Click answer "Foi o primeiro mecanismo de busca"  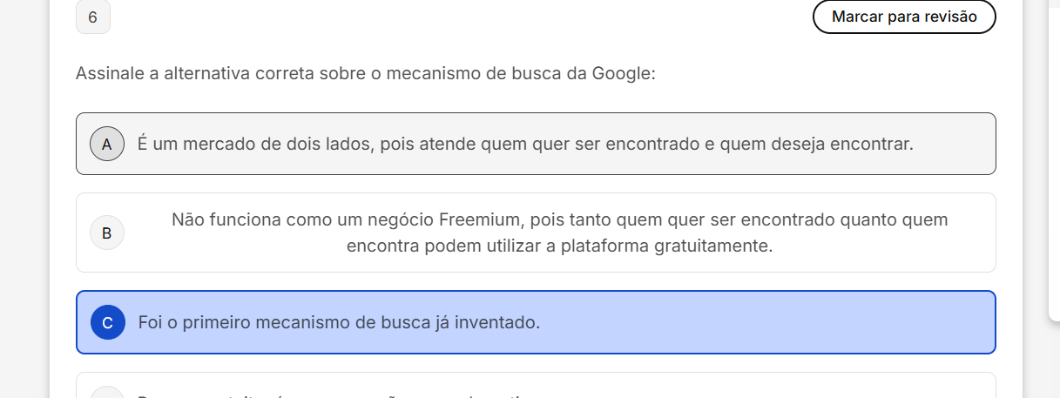[x=339, y=322]
